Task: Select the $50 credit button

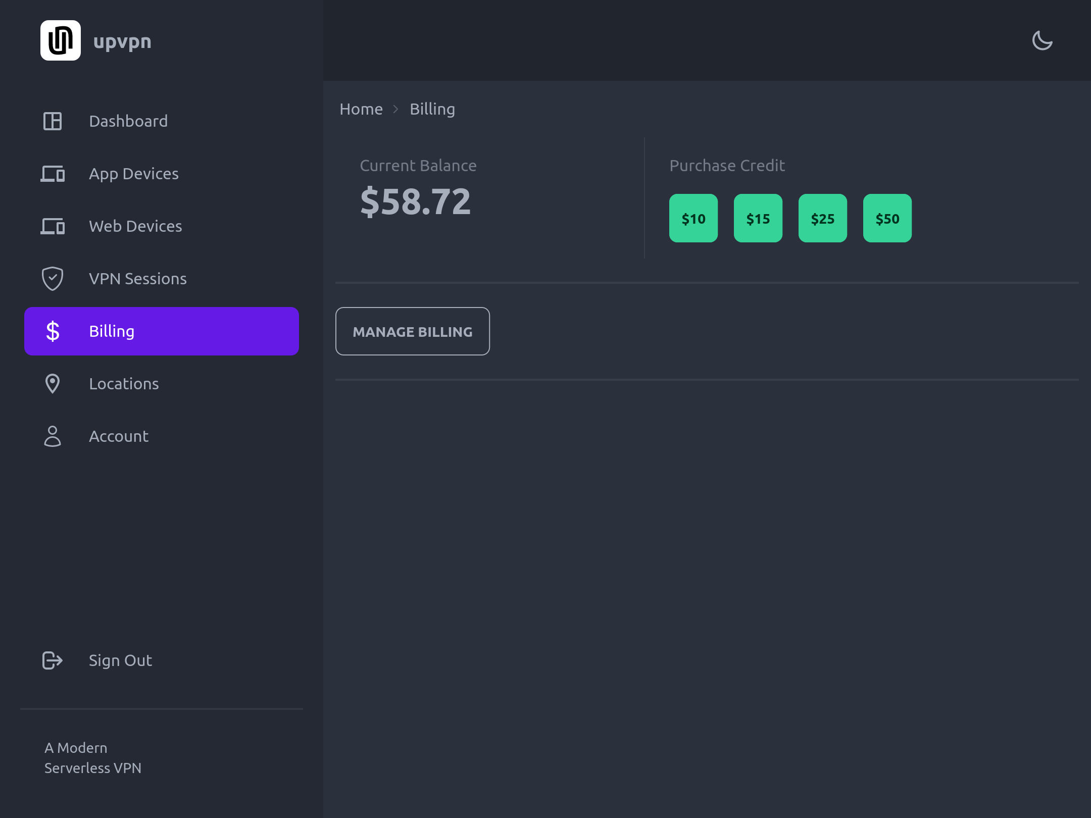Action: click(x=887, y=218)
